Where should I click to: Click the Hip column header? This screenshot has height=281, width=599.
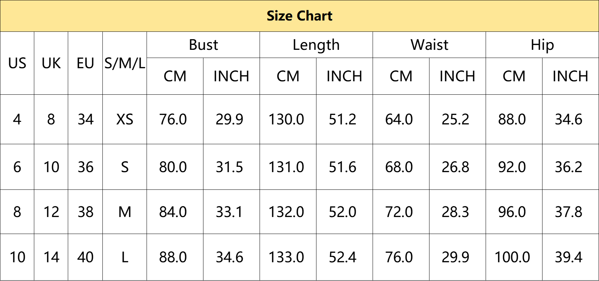[542, 45]
